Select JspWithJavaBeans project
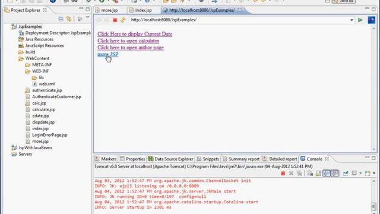This screenshot has width=380, height=214. tap(35, 147)
